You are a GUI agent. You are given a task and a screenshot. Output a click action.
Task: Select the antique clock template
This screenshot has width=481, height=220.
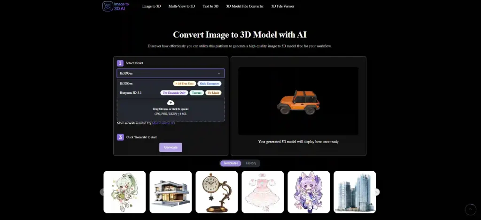point(217,192)
